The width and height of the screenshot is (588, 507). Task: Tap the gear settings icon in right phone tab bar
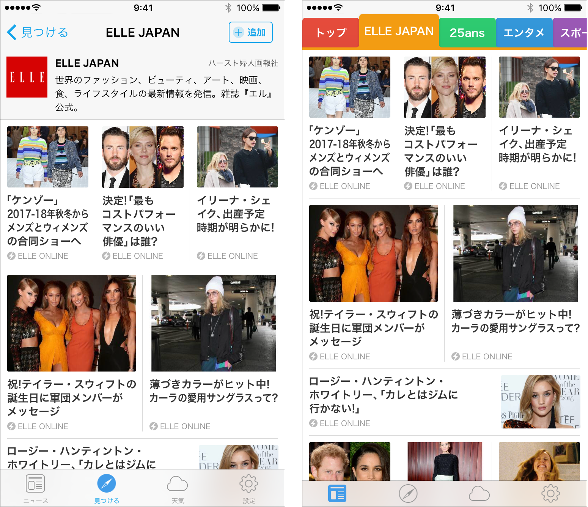(550, 494)
